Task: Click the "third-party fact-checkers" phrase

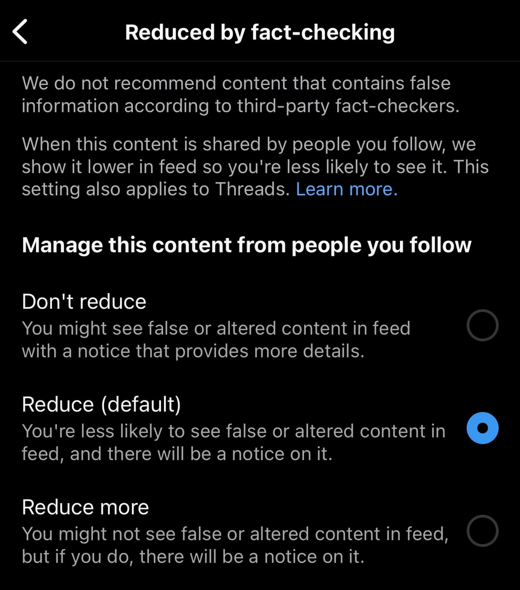Action: (x=348, y=106)
